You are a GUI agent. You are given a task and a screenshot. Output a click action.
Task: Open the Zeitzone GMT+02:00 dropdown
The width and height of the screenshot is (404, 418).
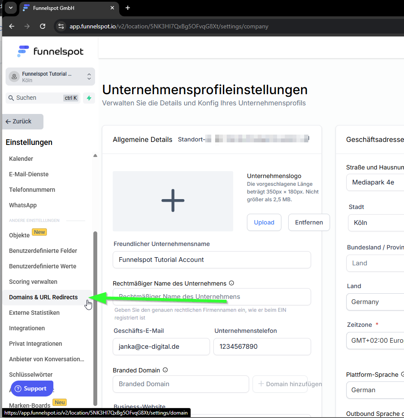pos(375,341)
